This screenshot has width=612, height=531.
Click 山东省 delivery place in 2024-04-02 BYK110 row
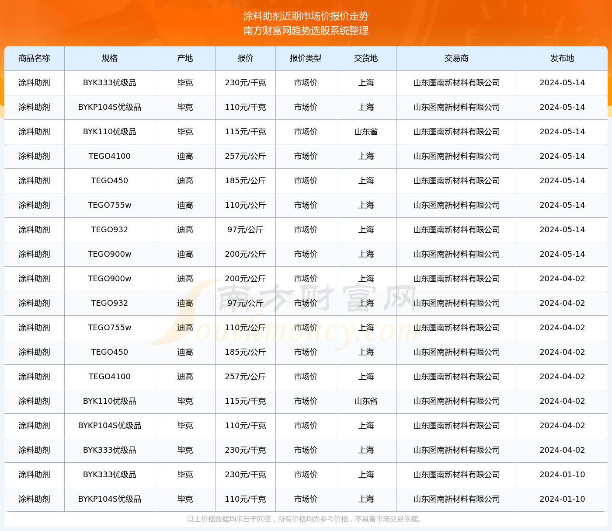tap(366, 401)
